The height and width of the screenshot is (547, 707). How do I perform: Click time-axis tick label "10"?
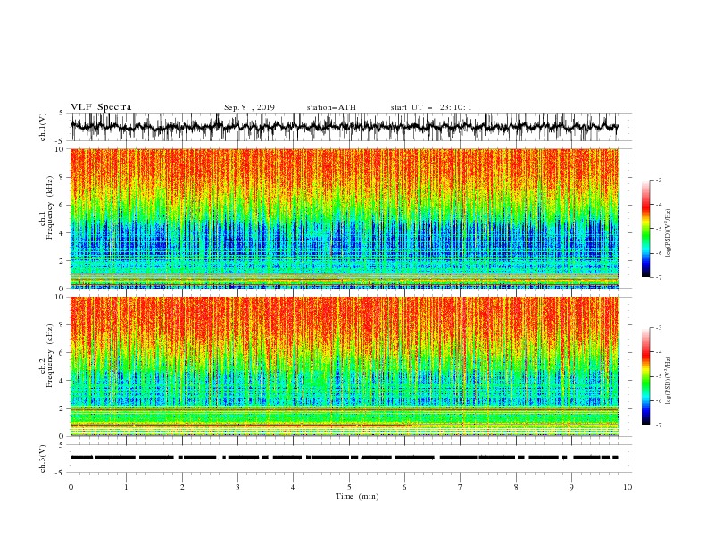click(628, 487)
